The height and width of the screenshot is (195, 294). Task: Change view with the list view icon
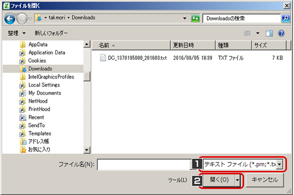(247, 33)
